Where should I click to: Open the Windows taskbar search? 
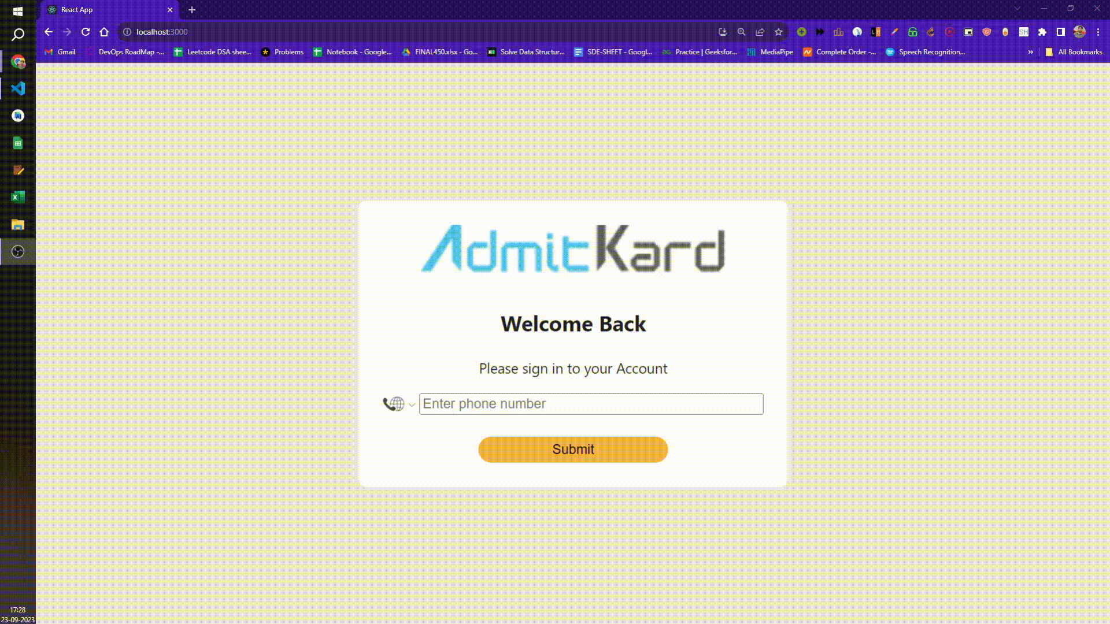pyautogui.click(x=18, y=35)
